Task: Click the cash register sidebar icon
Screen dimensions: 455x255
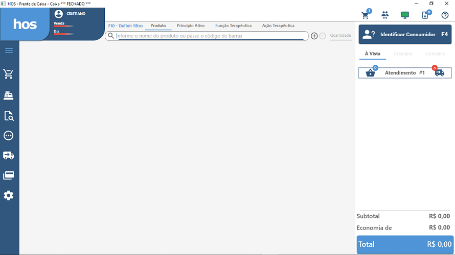Action: [9, 95]
